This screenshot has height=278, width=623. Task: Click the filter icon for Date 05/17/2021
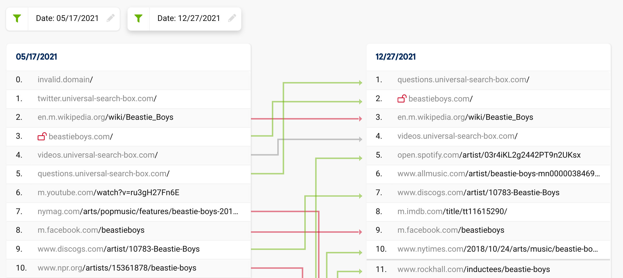pyautogui.click(x=17, y=18)
